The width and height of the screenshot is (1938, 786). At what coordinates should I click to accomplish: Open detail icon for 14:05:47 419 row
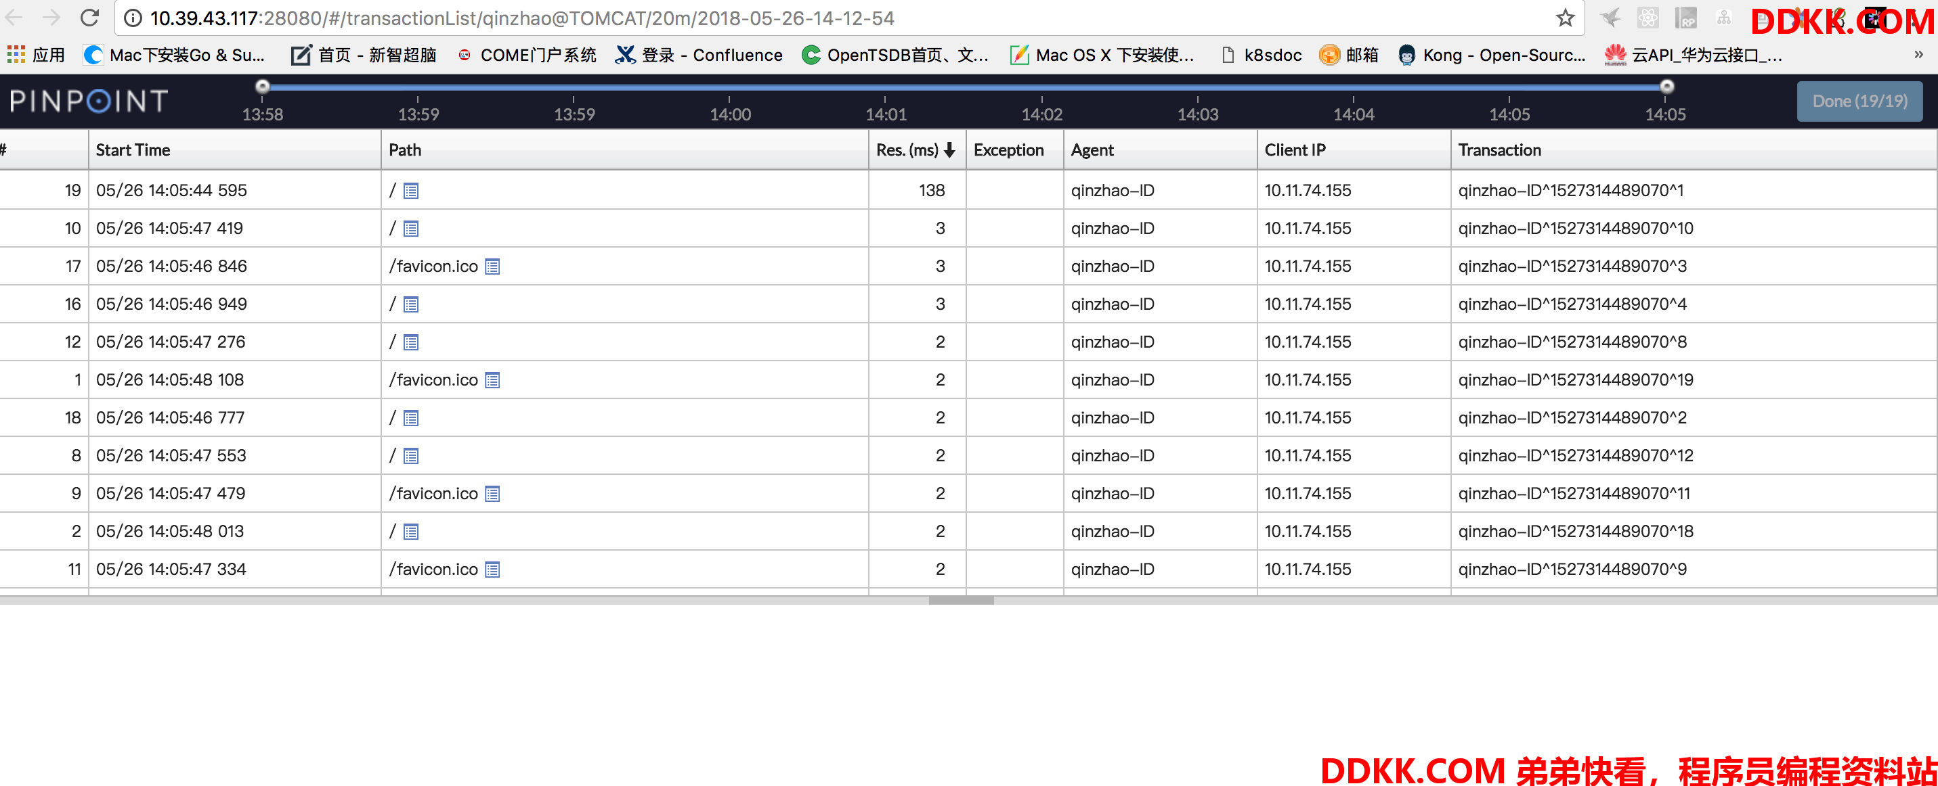411,229
